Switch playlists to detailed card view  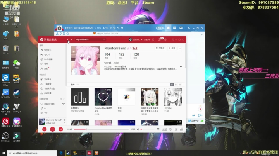(x=180, y=85)
